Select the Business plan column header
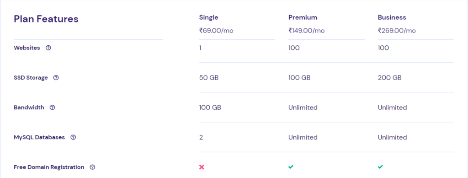This screenshot has height=178, width=468. click(x=392, y=17)
